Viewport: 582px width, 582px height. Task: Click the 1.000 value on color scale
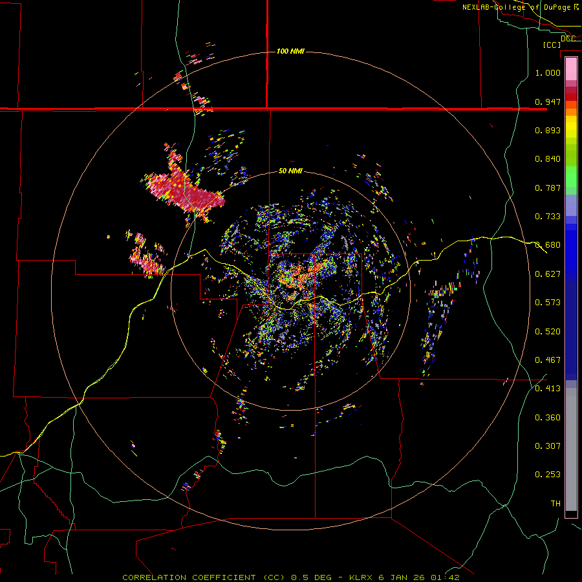[x=548, y=72]
